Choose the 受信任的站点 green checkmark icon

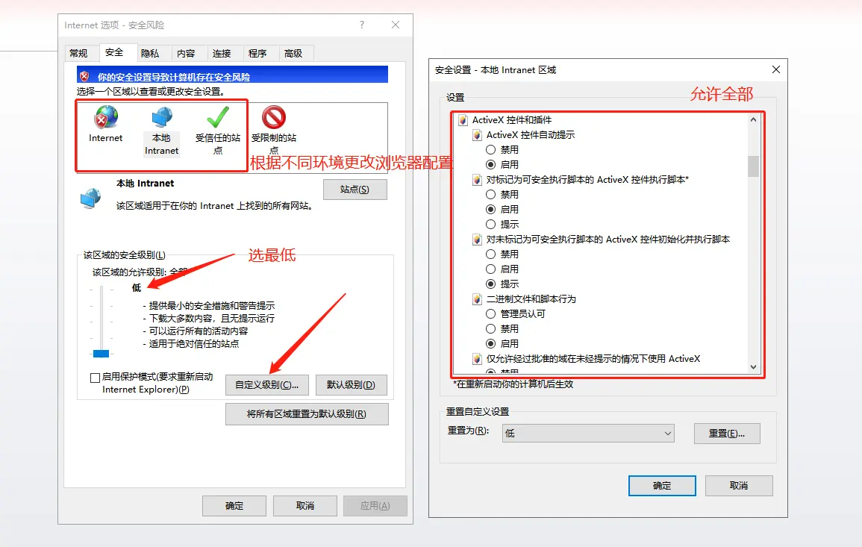[x=218, y=117]
